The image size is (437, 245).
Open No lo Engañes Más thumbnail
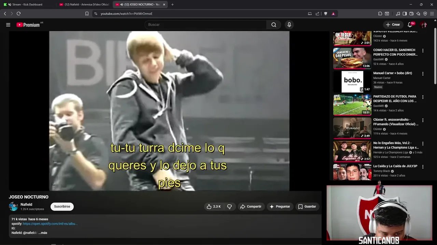[x=352, y=151]
